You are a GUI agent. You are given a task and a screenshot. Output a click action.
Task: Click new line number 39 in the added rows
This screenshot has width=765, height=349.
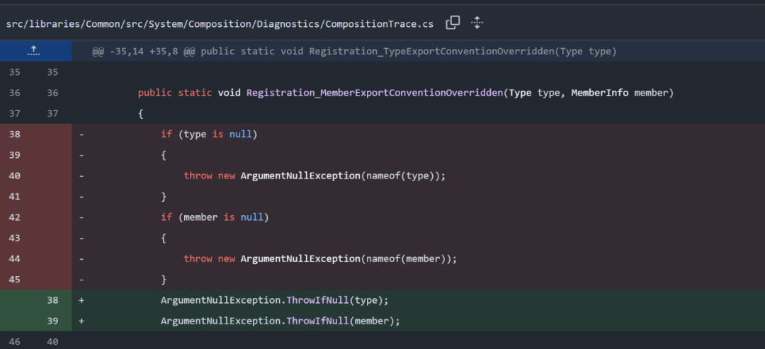click(x=52, y=321)
